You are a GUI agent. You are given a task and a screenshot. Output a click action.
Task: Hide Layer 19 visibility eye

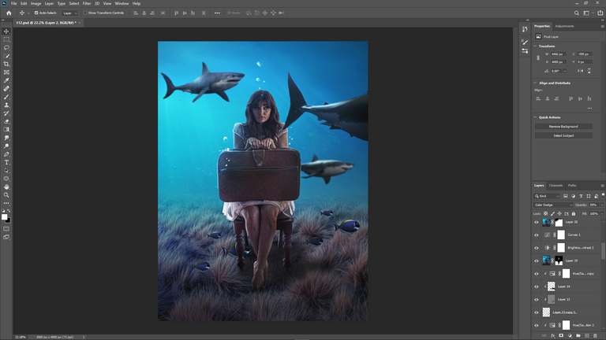click(x=536, y=261)
